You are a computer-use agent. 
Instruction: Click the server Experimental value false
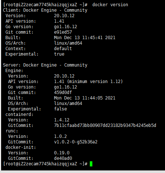point(61,109)
